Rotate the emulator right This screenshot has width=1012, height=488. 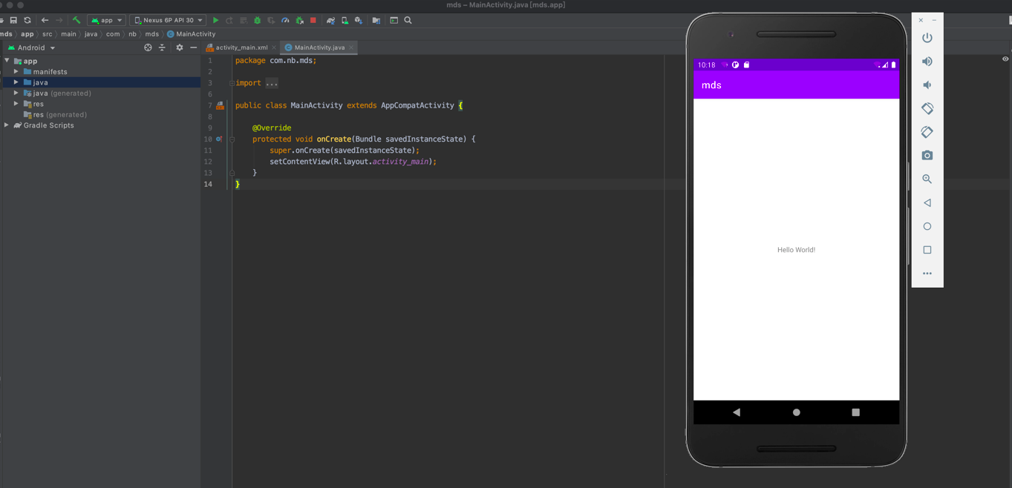tap(927, 132)
